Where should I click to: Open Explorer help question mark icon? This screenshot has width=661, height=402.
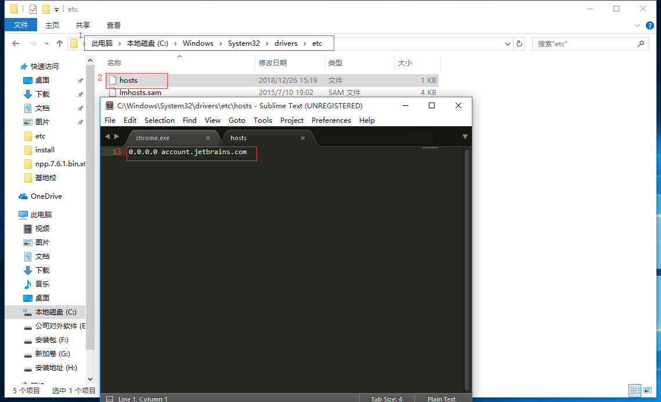649,25
